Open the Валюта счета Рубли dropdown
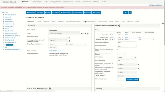The width and height of the screenshot is (165, 92). pos(127,57)
